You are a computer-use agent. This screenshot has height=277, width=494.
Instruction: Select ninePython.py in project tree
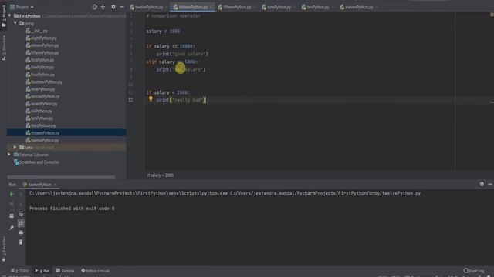(x=40, y=89)
